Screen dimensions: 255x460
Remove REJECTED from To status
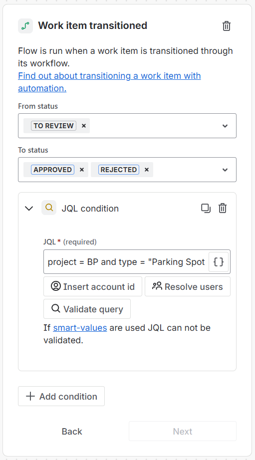tap(147, 170)
